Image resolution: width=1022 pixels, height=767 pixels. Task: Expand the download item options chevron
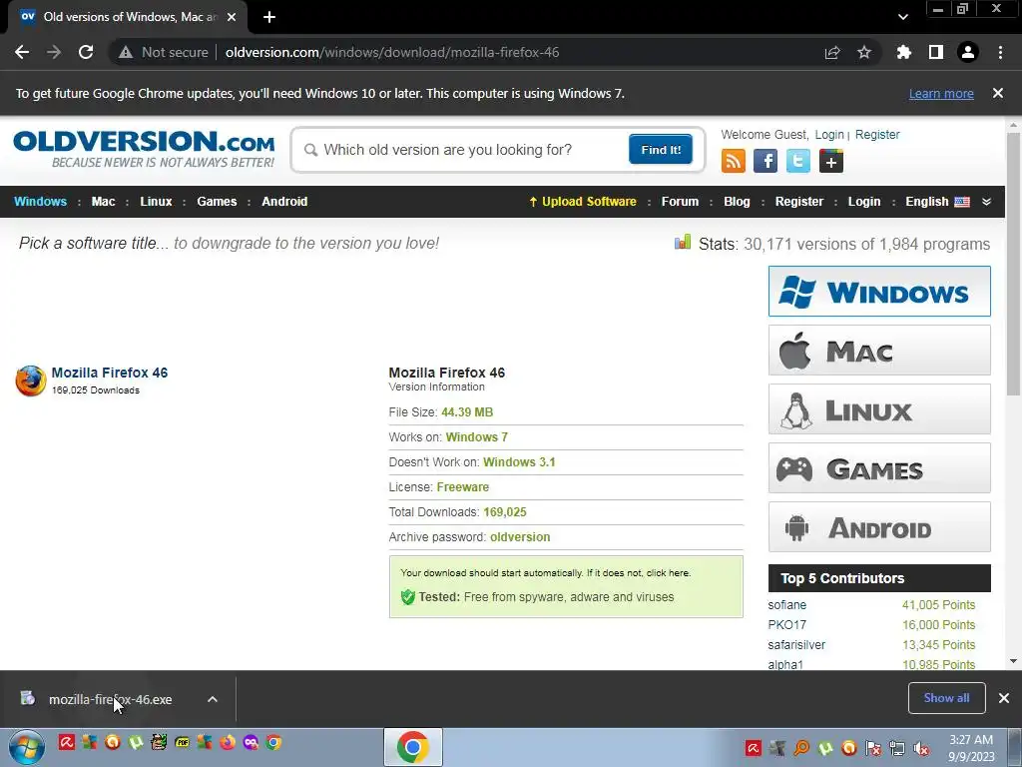pos(213,699)
